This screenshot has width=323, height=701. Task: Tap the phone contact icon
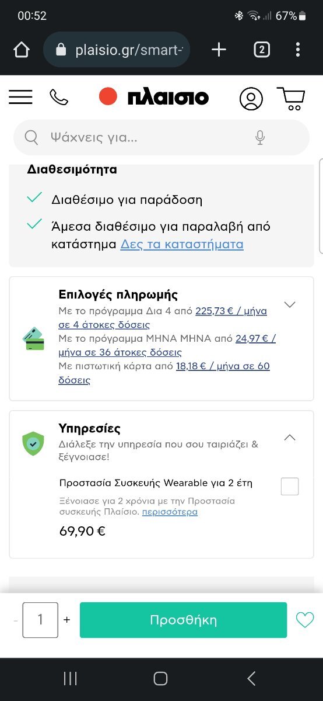pyautogui.click(x=59, y=97)
